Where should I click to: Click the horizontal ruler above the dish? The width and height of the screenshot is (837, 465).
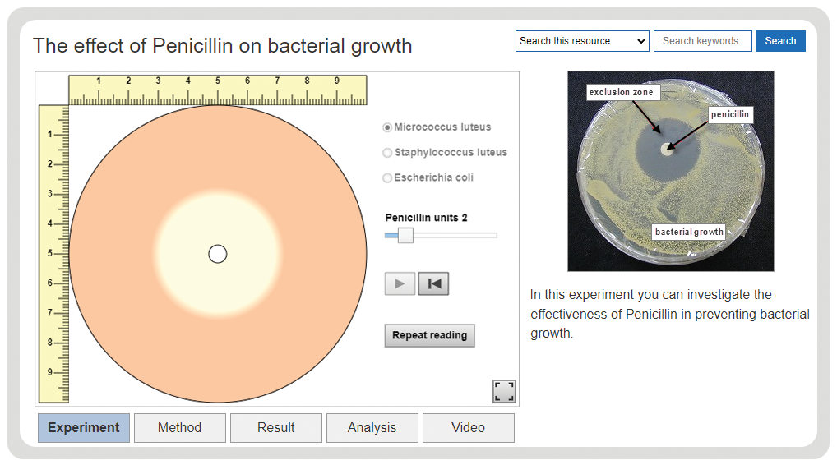[x=218, y=90]
